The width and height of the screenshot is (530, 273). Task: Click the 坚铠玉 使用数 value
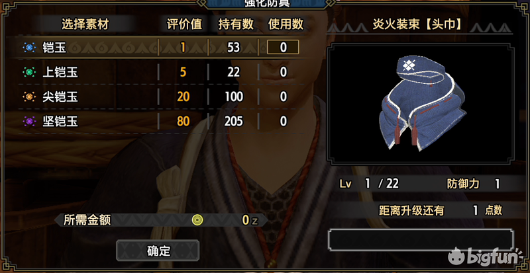click(284, 122)
